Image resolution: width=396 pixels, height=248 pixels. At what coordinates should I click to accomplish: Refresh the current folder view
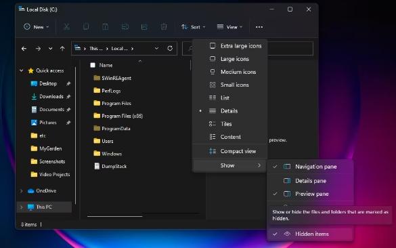coord(170,48)
